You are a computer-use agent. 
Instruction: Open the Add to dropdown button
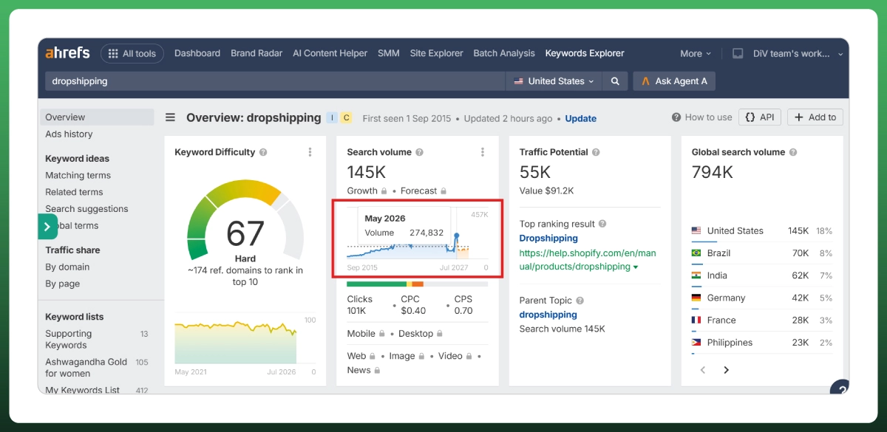pyautogui.click(x=815, y=117)
